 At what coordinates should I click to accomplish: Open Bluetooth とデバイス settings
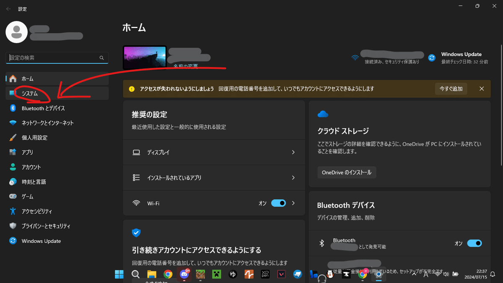click(x=57, y=108)
